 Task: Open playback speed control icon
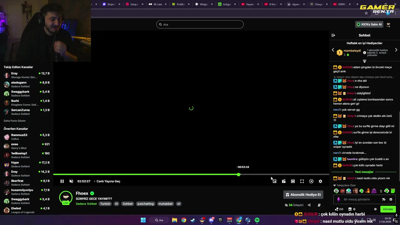pyautogui.click(x=311, y=181)
